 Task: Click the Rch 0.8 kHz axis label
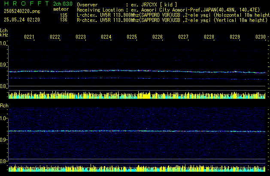(x=3, y=161)
